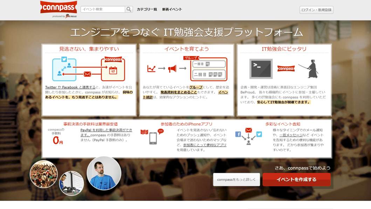Click the connpass ribbon beside the terminal
371x209 pixels.
[x=286, y=69]
